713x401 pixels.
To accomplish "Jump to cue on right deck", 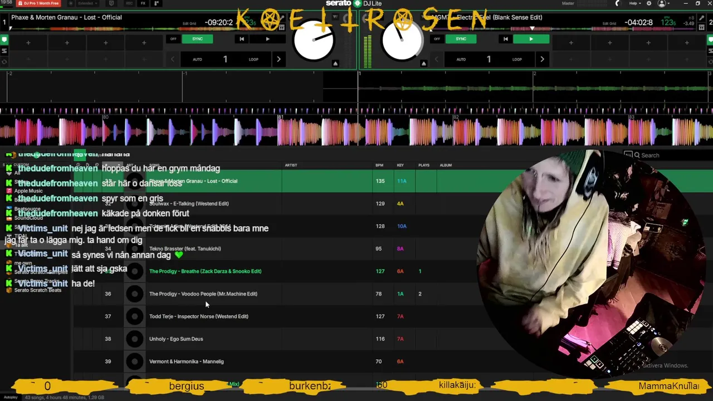I will (505, 39).
